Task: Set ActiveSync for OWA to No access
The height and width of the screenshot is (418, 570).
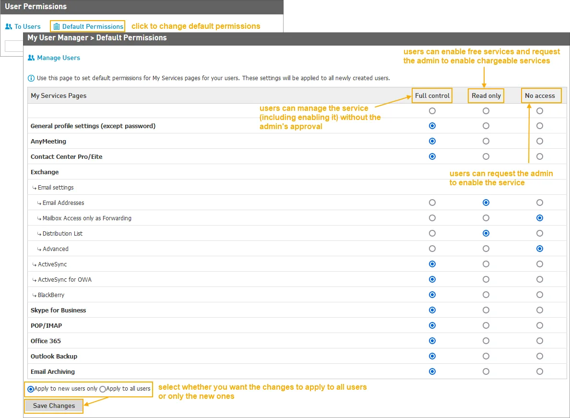Action: pos(539,279)
